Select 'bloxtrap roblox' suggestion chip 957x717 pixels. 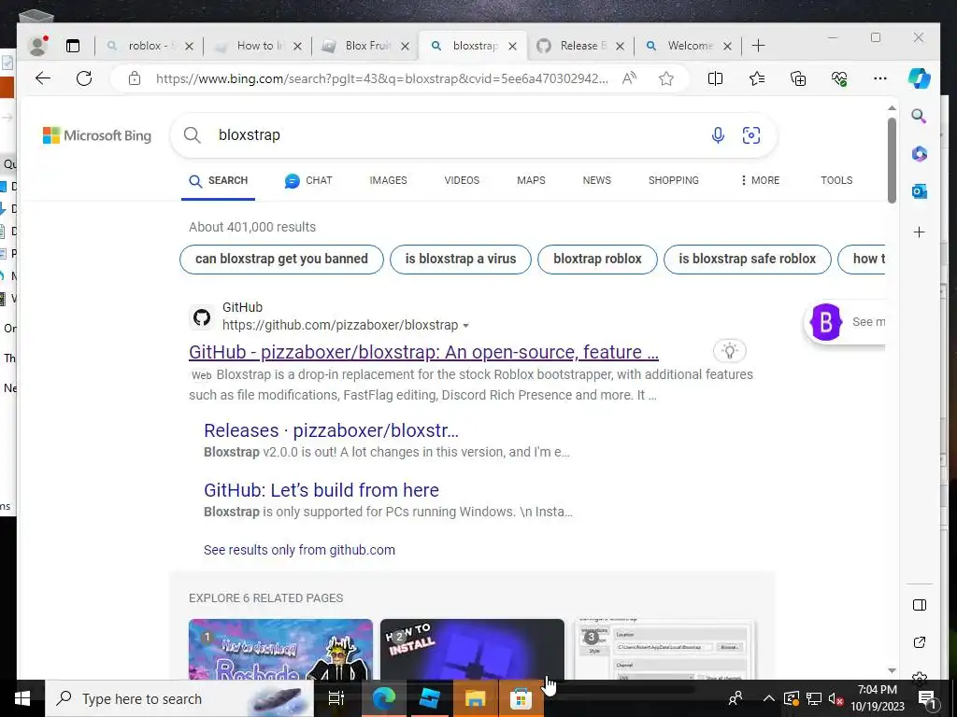(597, 260)
